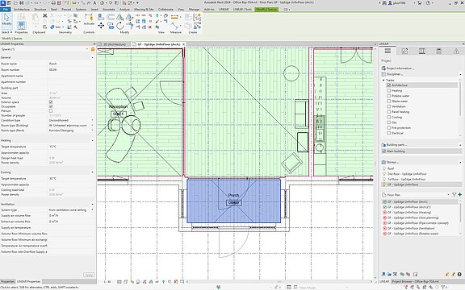Open Project information link
The width and height of the screenshot is (465, 290).
(400, 68)
